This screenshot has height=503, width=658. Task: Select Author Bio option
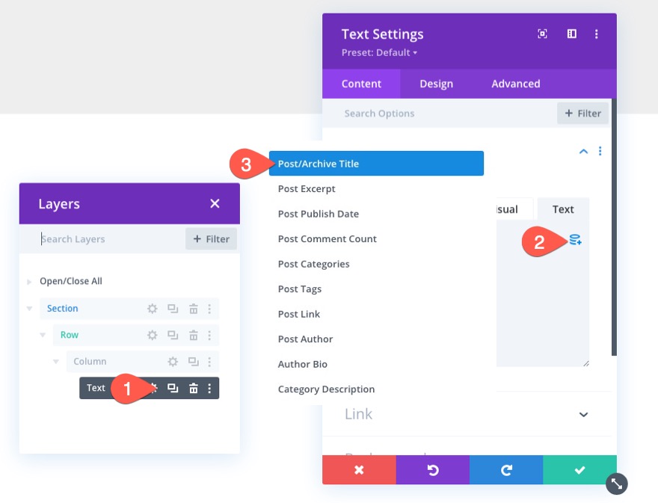click(x=303, y=364)
